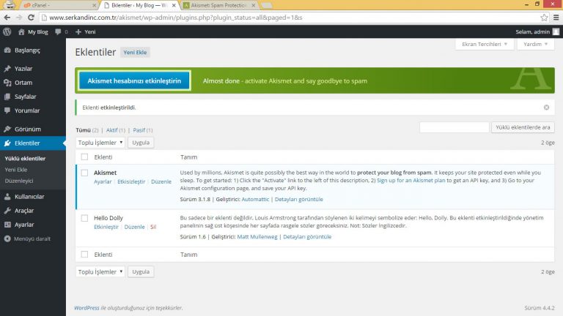Click the Araçlar wrench icon
The image size is (563, 316).
point(7,211)
